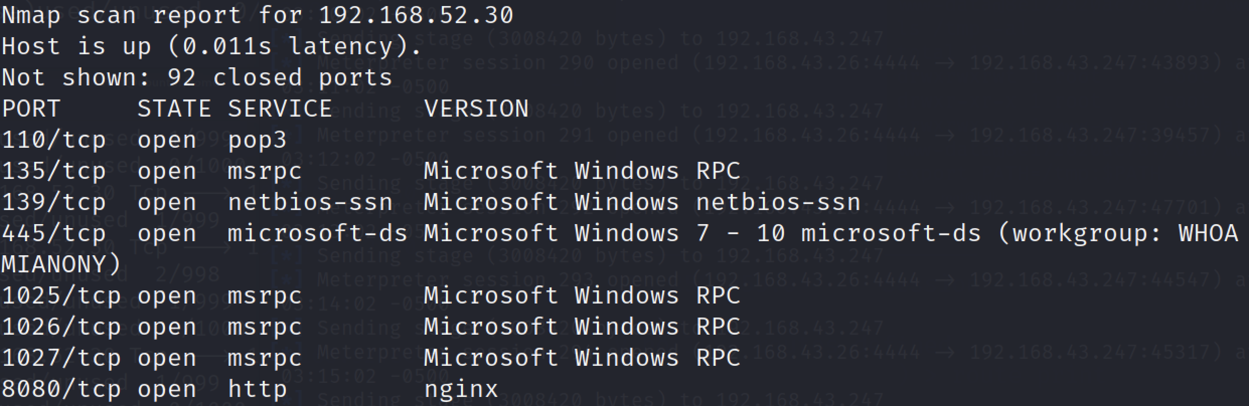Click the 135/tcp port entry

coord(54,171)
